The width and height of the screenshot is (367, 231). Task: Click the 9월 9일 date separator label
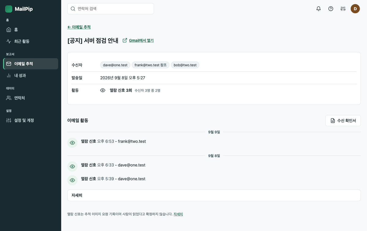coord(214,132)
